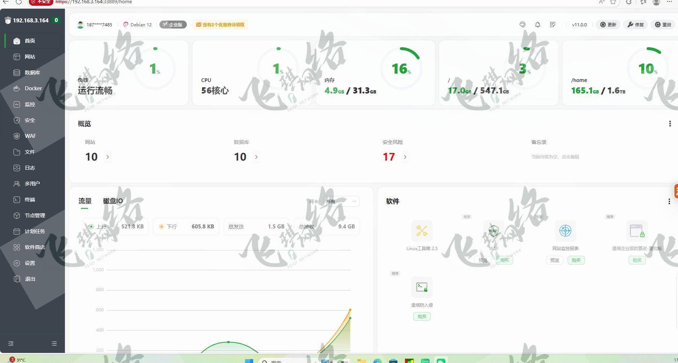
Task: Switch to the 磁盘IO tab
Action: tap(113, 201)
